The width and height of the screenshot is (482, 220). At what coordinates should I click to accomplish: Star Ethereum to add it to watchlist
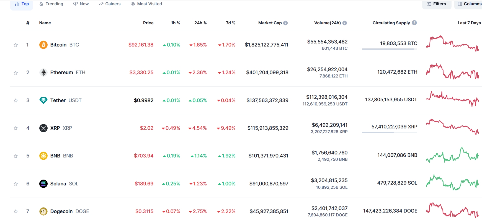pyautogui.click(x=16, y=73)
